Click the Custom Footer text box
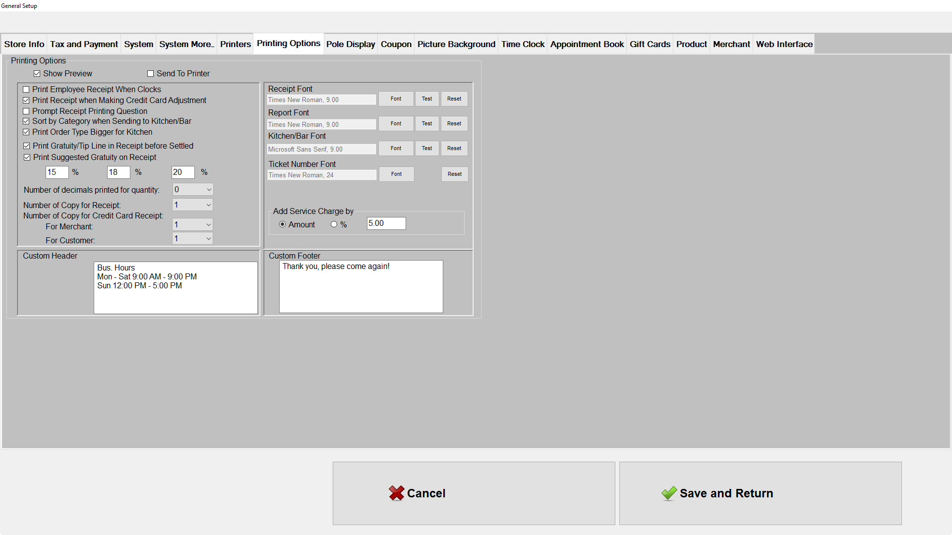Screen dimensions: 952x535 (x=360, y=287)
